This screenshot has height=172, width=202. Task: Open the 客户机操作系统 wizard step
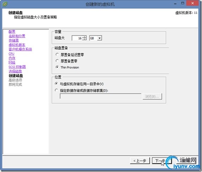(20, 49)
